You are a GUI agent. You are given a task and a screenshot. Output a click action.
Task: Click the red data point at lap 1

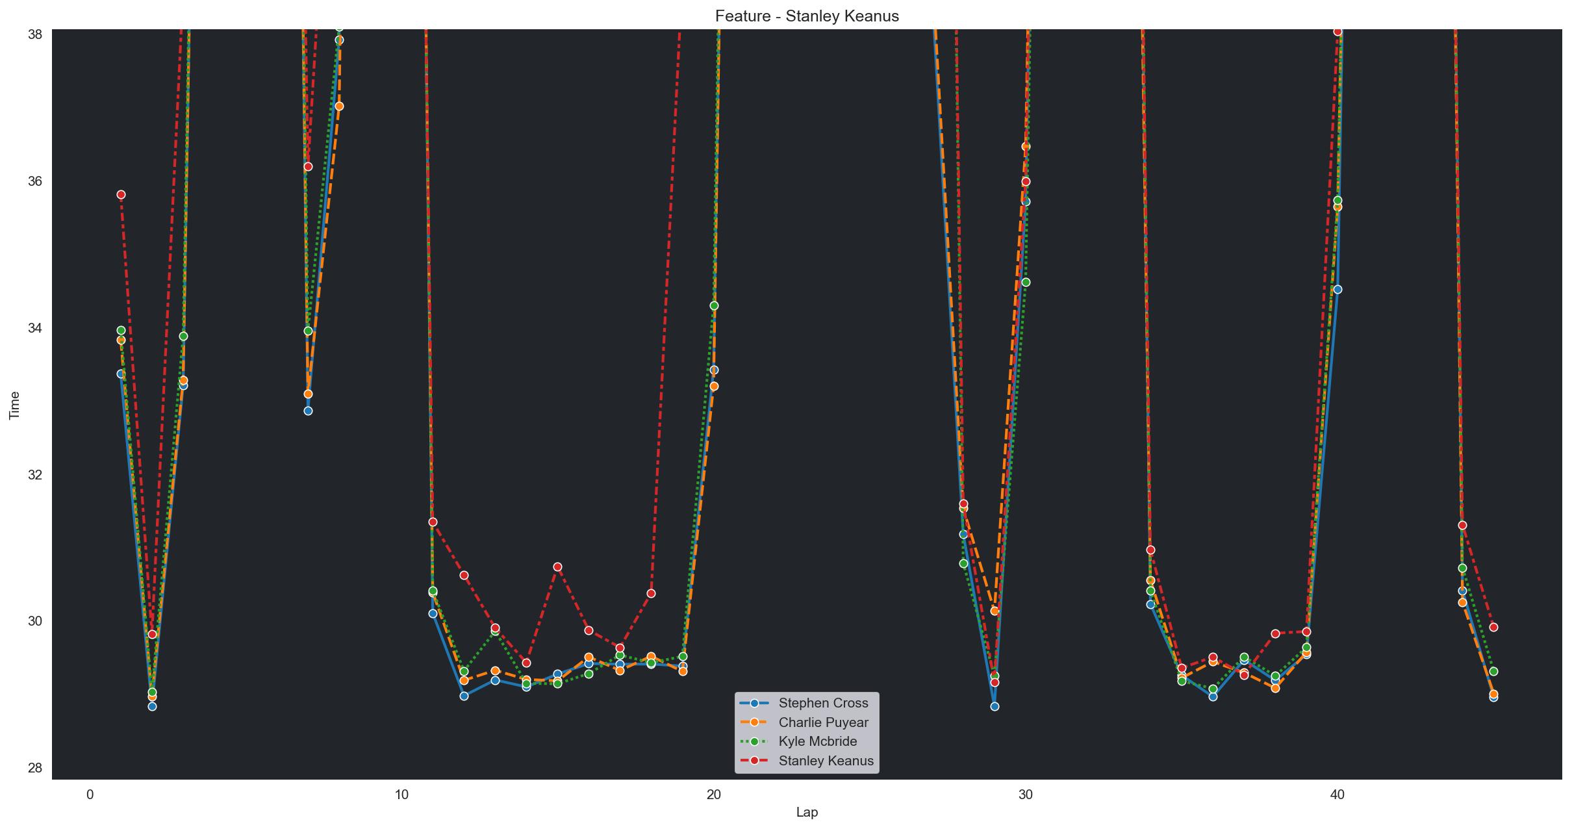121,195
